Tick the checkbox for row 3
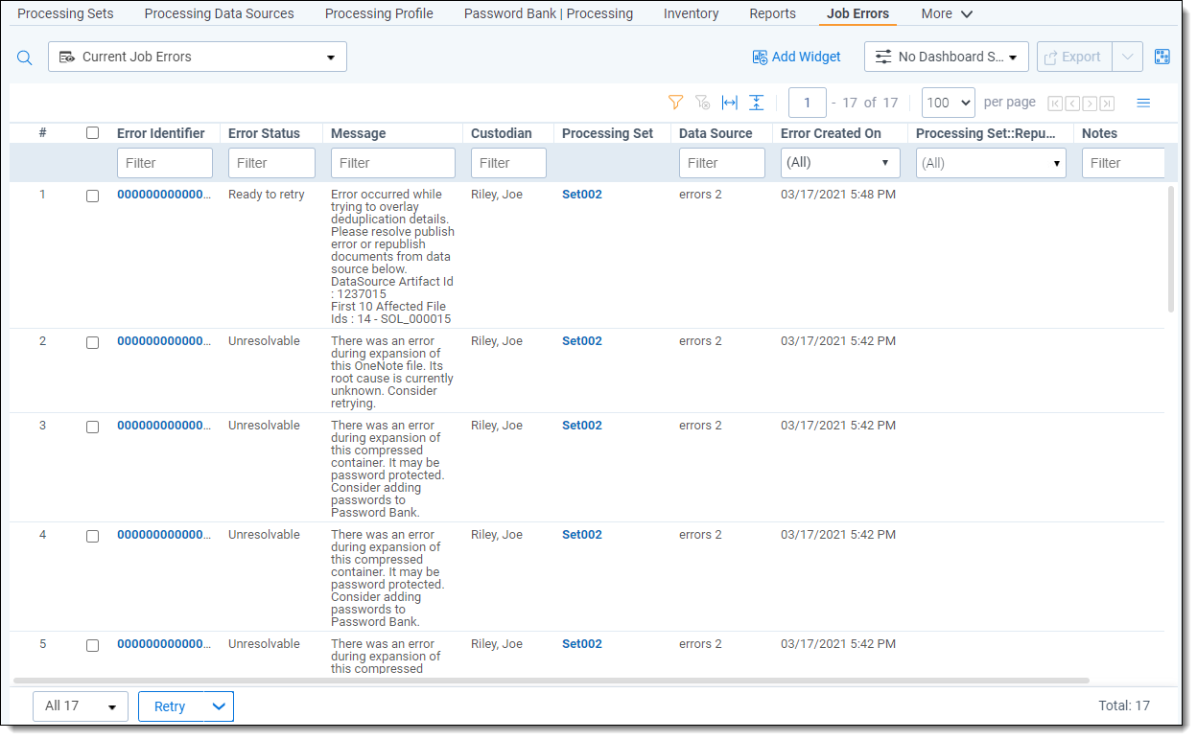The width and height of the screenshot is (1197, 740). coord(93,427)
